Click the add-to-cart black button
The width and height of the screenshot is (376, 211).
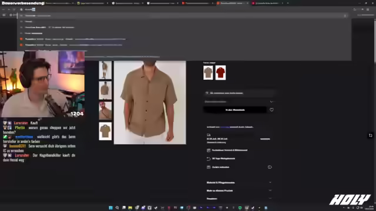coord(235,110)
